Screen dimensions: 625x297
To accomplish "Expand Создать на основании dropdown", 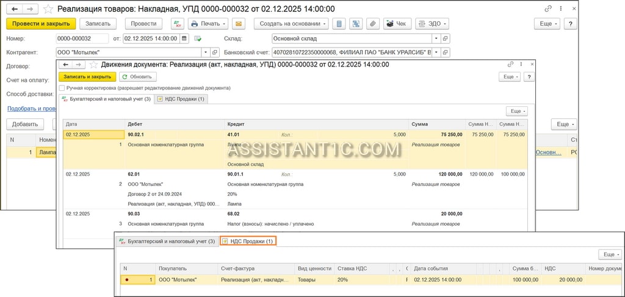I will click(291, 24).
